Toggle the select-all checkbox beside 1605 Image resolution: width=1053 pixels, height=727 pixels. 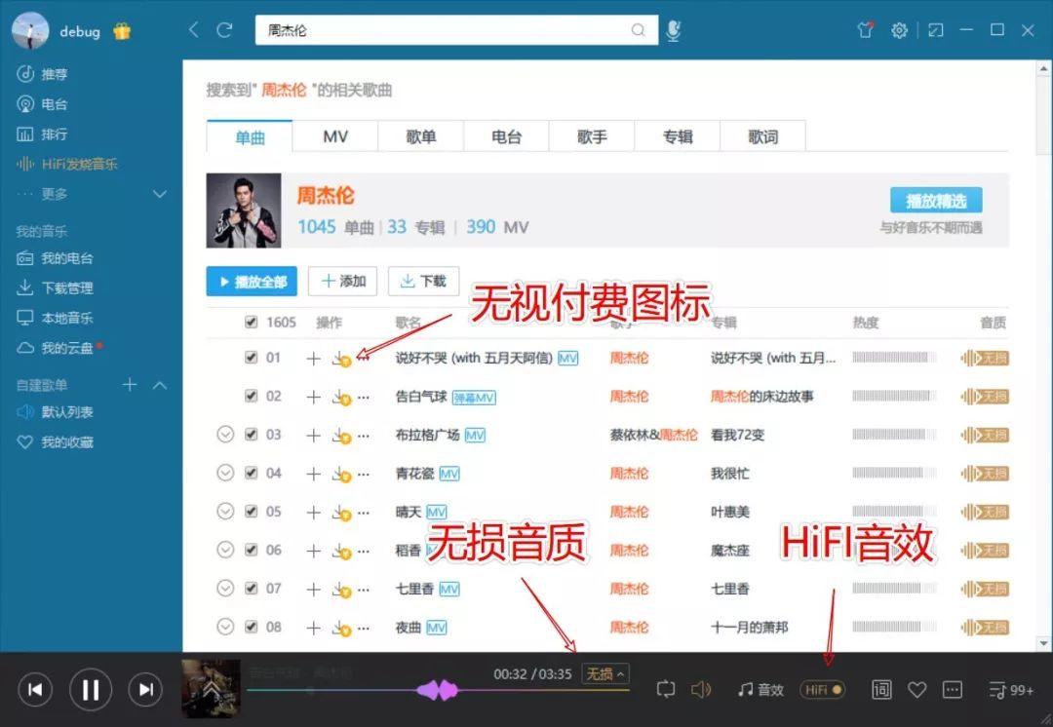pyautogui.click(x=252, y=323)
